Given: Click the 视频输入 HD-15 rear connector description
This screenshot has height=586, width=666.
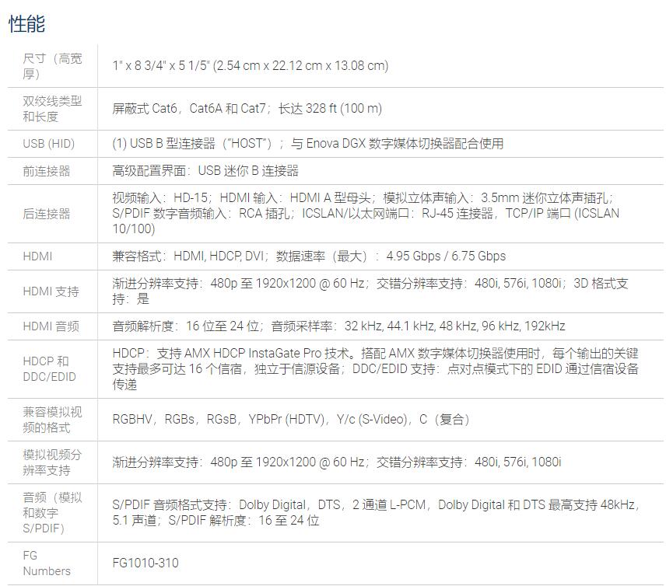Looking at the screenshot, I should 366,214.
